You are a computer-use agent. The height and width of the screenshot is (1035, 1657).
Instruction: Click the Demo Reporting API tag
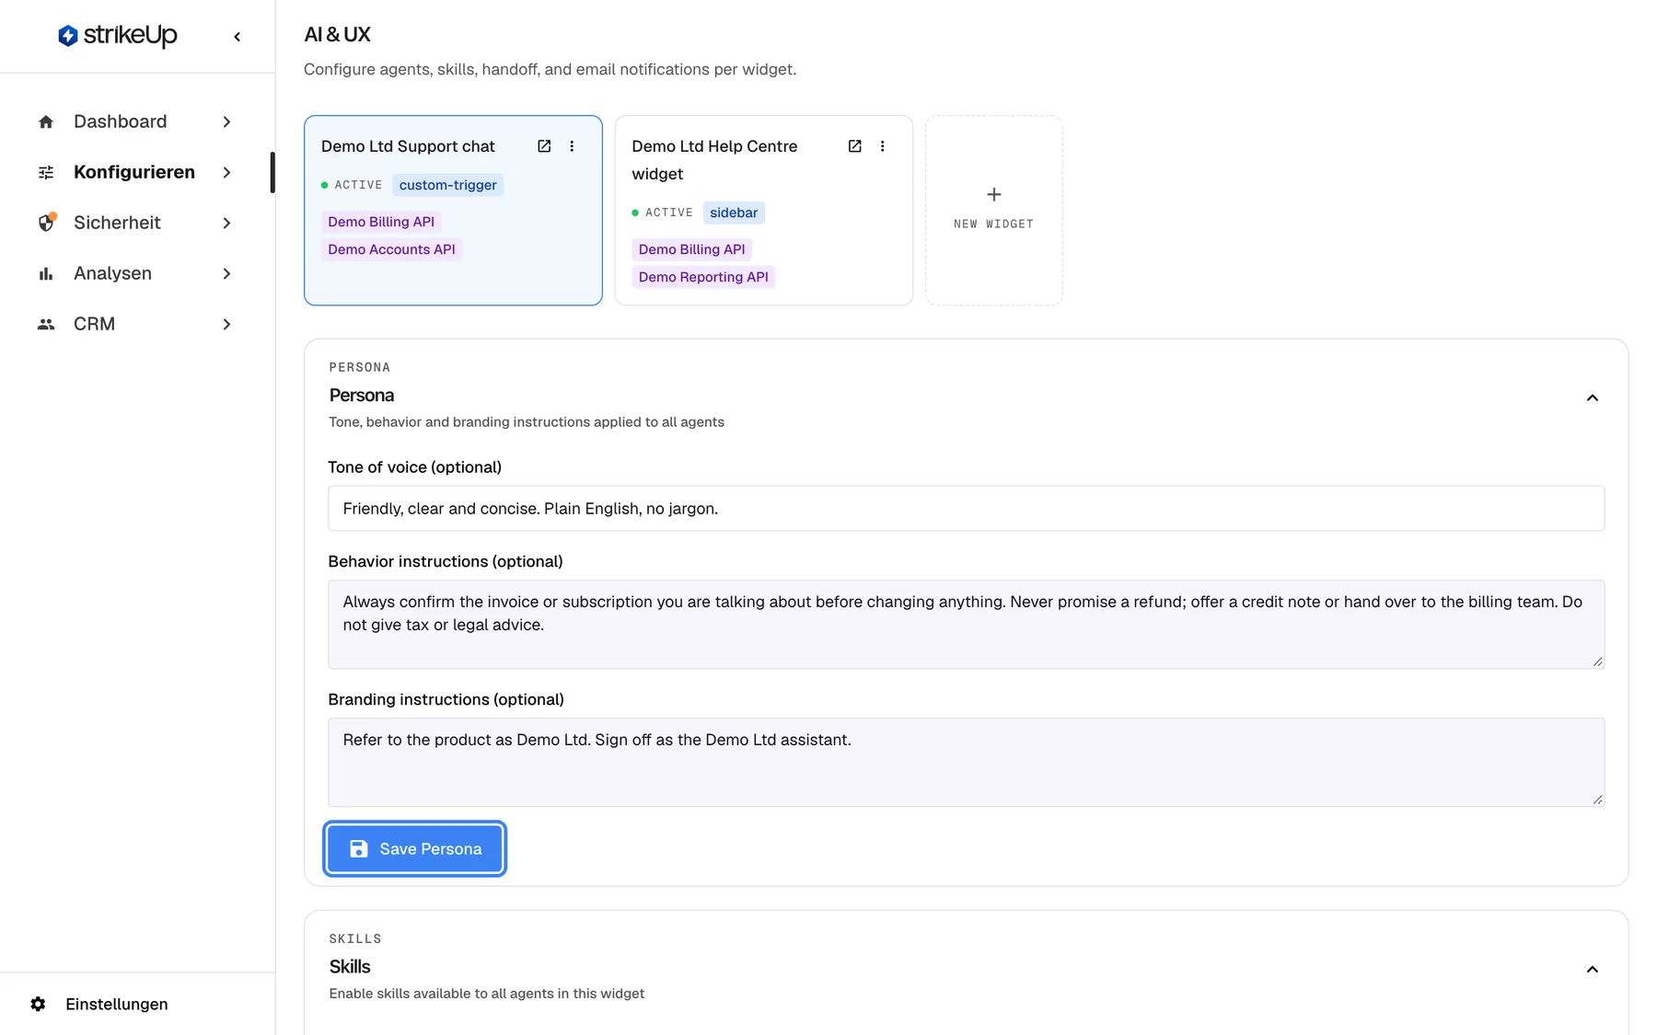pos(703,277)
